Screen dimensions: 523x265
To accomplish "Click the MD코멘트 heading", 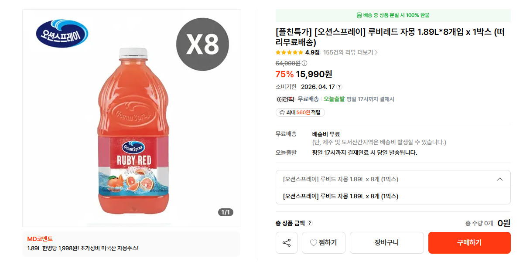I will tap(40, 239).
